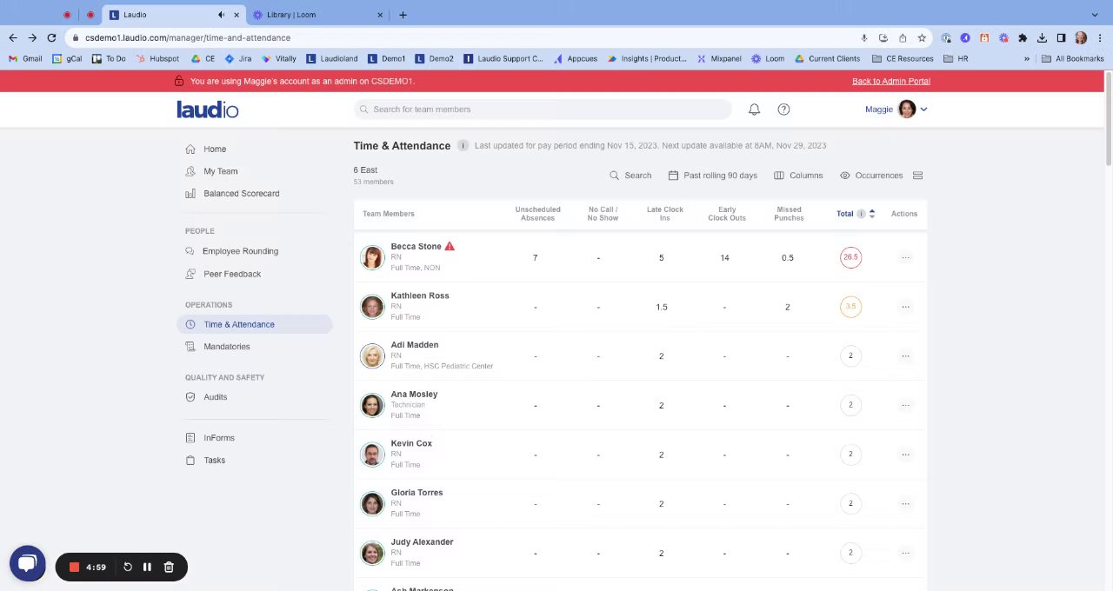Open Judy Alexander's actions ellipsis
Image resolution: width=1113 pixels, height=591 pixels.
tap(905, 553)
